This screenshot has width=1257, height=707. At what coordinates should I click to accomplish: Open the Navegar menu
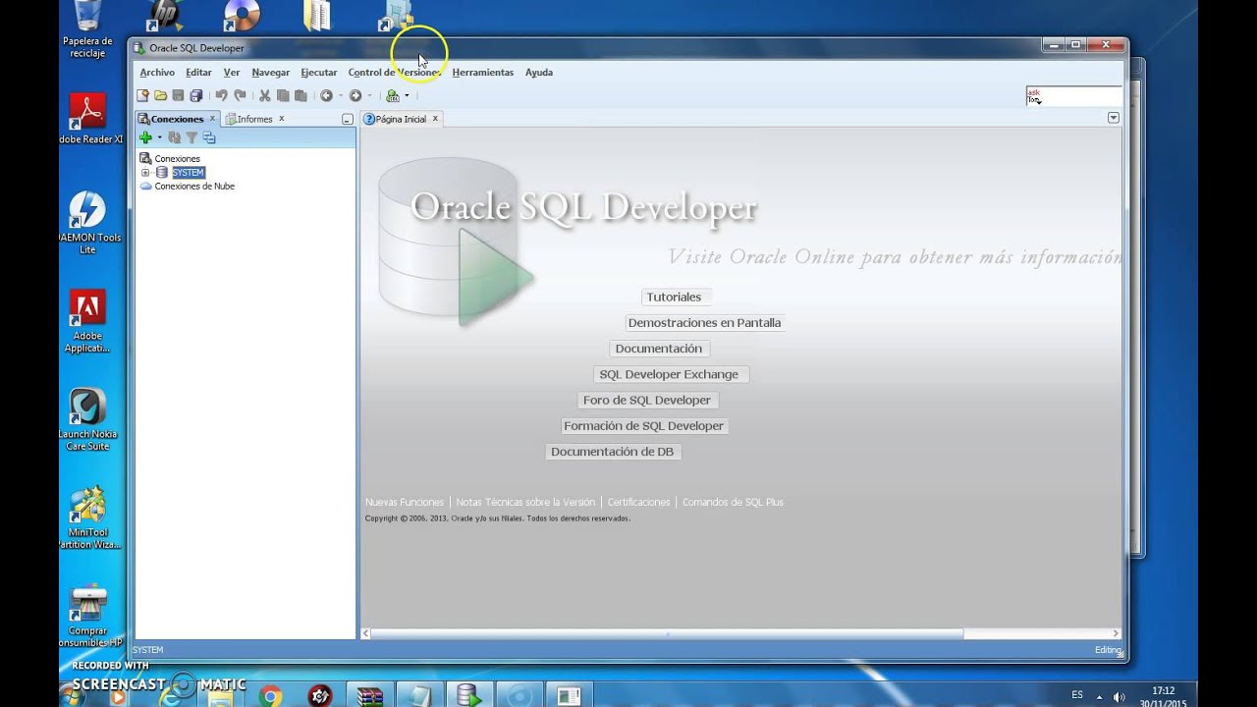[x=270, y=73]
